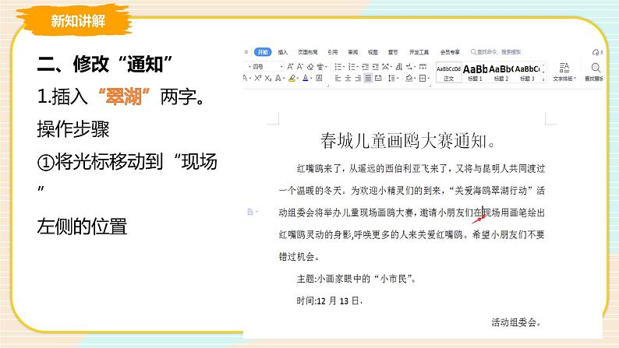Open the borders dropdown arrow
The height and width of the screenshot is (348, 619).
(x=428, y=78)
